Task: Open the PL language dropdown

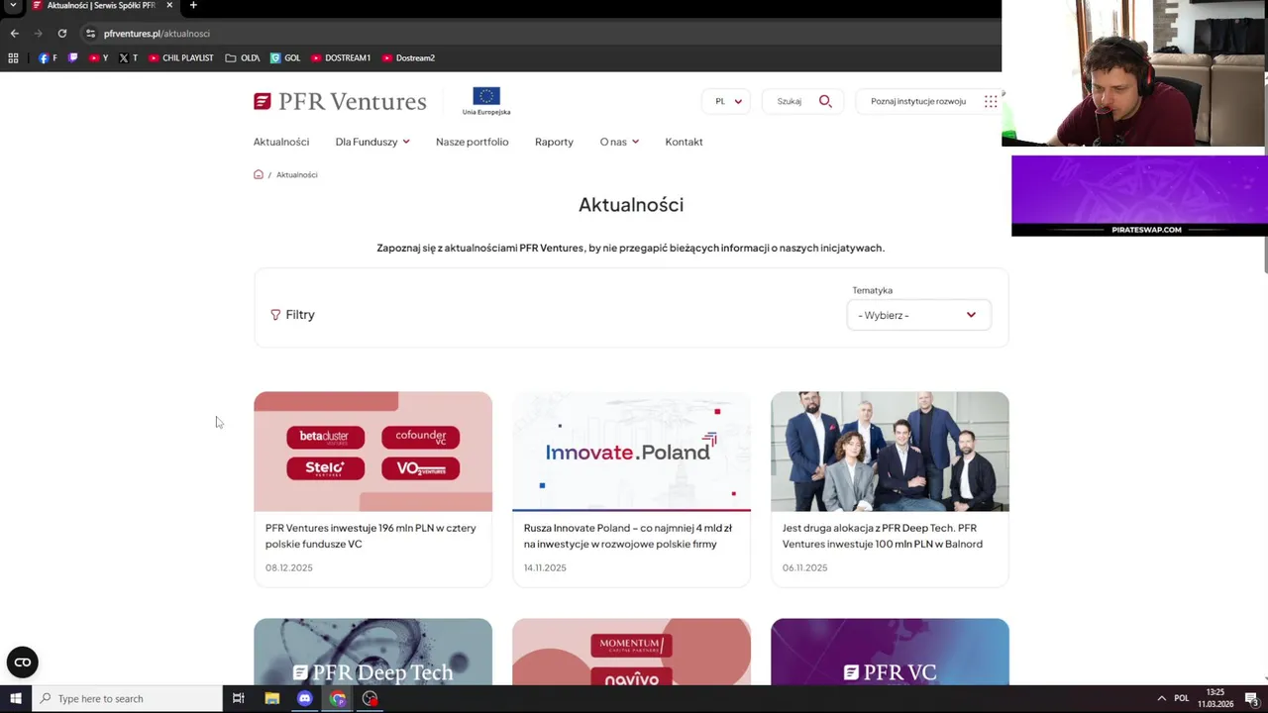Action: [x=727, y=101]
